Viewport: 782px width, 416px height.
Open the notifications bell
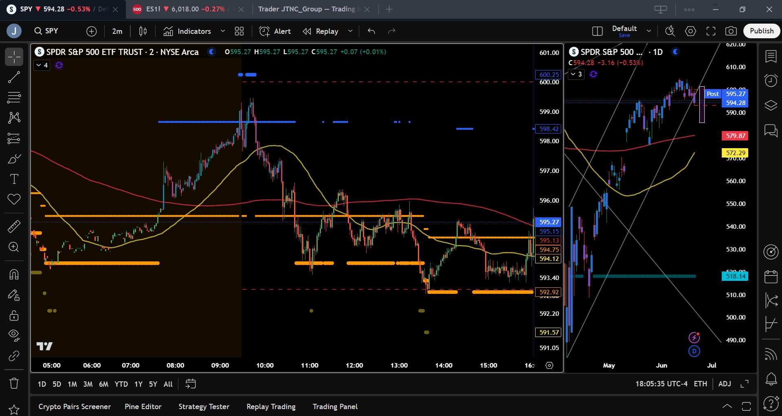[771, 379]
